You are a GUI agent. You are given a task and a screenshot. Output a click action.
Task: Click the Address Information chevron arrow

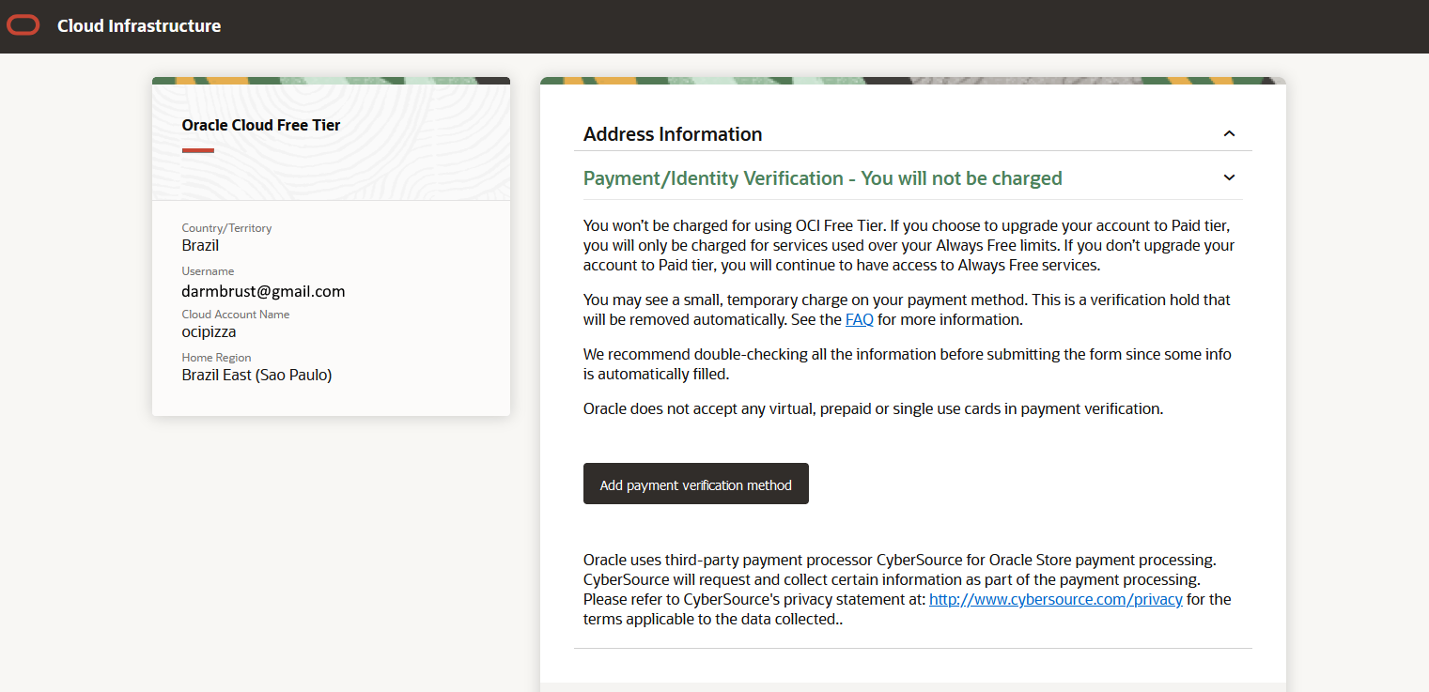[x=1229, y=134]
